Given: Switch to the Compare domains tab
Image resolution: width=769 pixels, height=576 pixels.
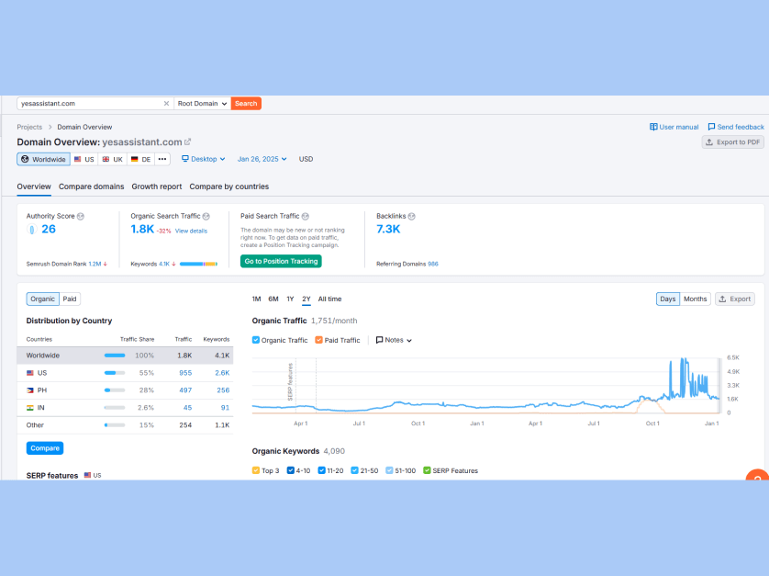Looking at the screenshot, I should pyautogui.click(x=91, y=186).
